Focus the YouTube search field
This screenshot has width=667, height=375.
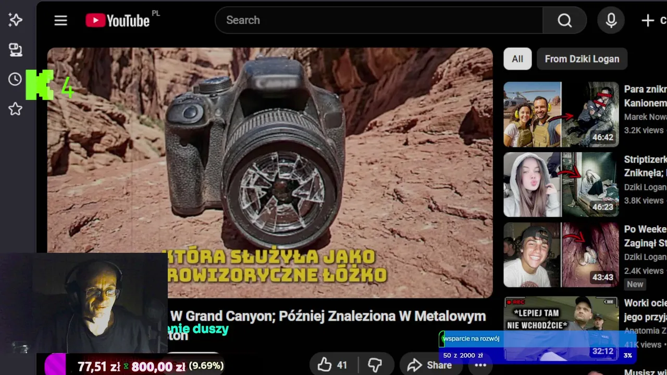click(379, 20)
